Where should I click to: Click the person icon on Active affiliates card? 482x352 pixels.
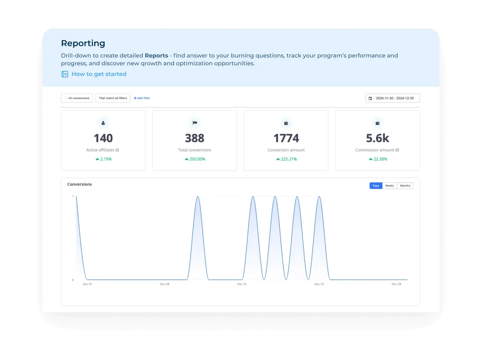pyautogui.click(x=103, y=123)
